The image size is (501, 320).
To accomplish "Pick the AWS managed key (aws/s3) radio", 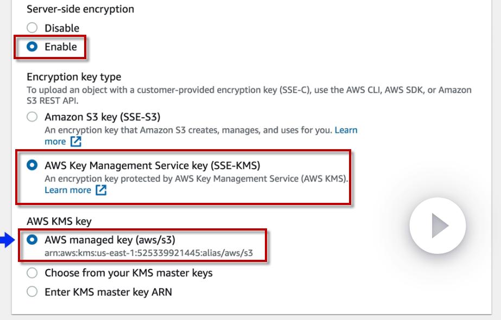I will point(32,239).
